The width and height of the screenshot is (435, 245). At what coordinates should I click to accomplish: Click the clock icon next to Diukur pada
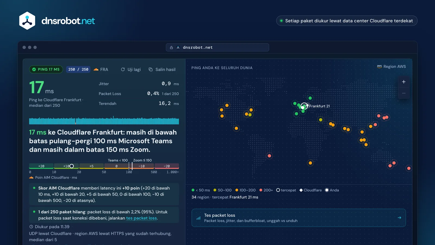click(x=31, y=227)
